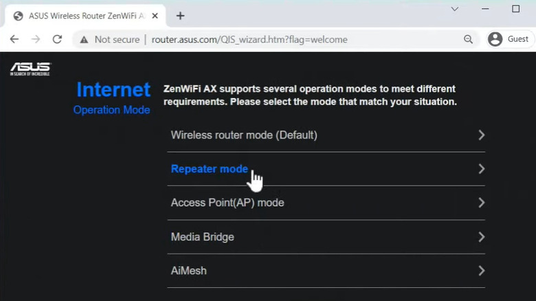Open the tab search dropdown arrow
Screen dimensions: 536x301
point(455,9)
